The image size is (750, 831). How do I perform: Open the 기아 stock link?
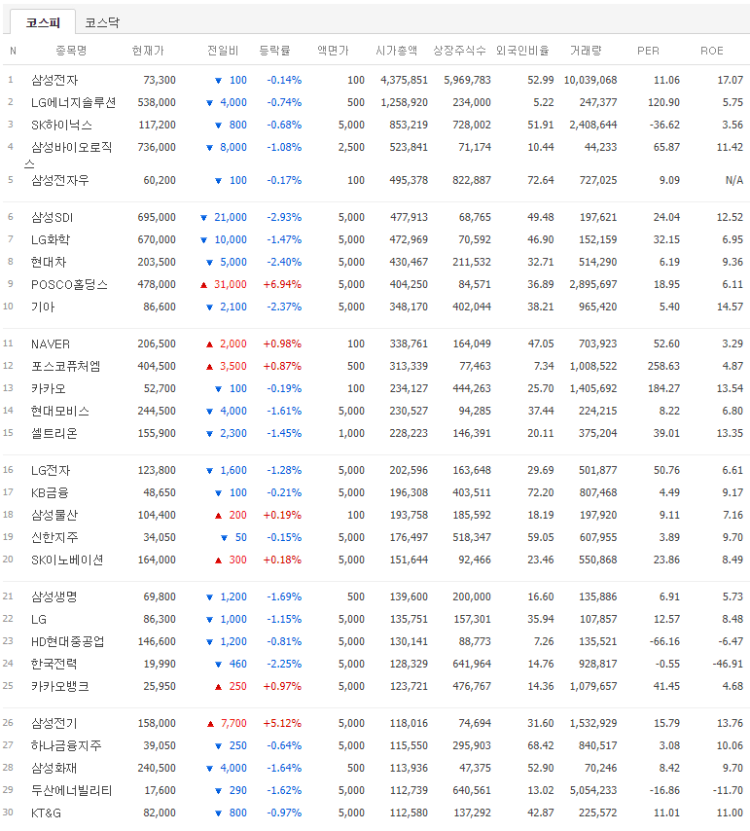pos(43,307)
